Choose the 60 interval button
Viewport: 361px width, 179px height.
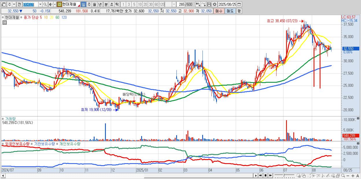[156, 4]
